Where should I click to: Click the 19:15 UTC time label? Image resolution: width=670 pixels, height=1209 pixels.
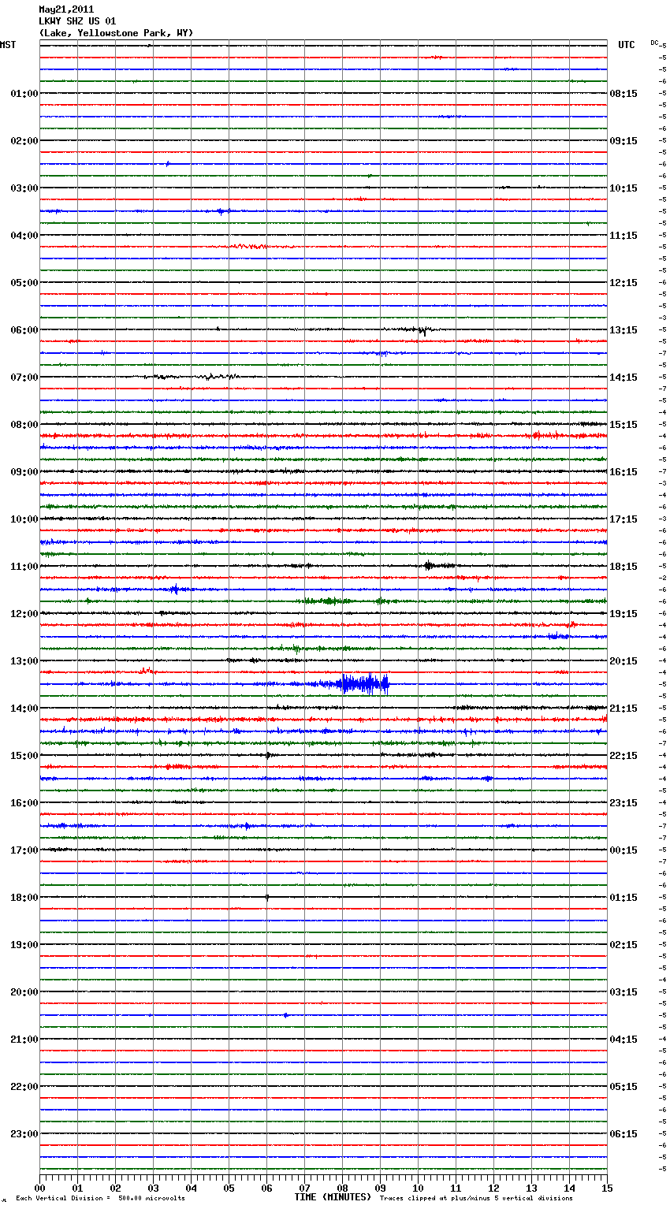pos(623,614)
